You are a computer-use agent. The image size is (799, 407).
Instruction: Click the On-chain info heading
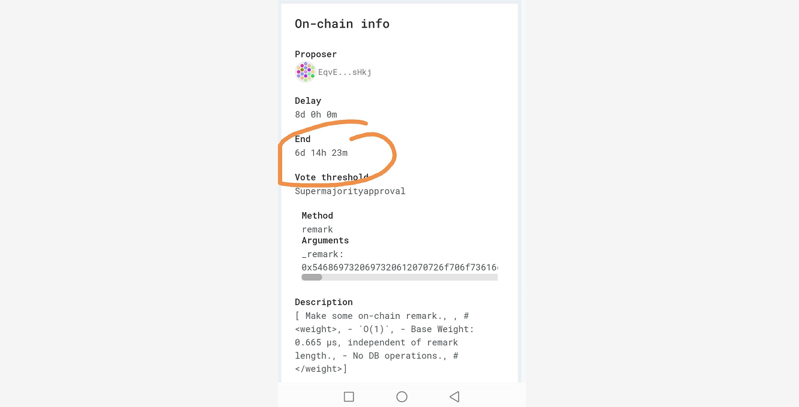[x=342, y=24]
